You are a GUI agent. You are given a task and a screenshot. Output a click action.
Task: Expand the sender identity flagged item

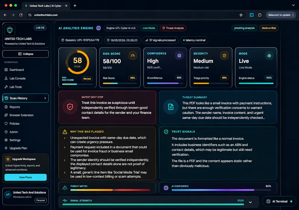[x=65, y=160]
